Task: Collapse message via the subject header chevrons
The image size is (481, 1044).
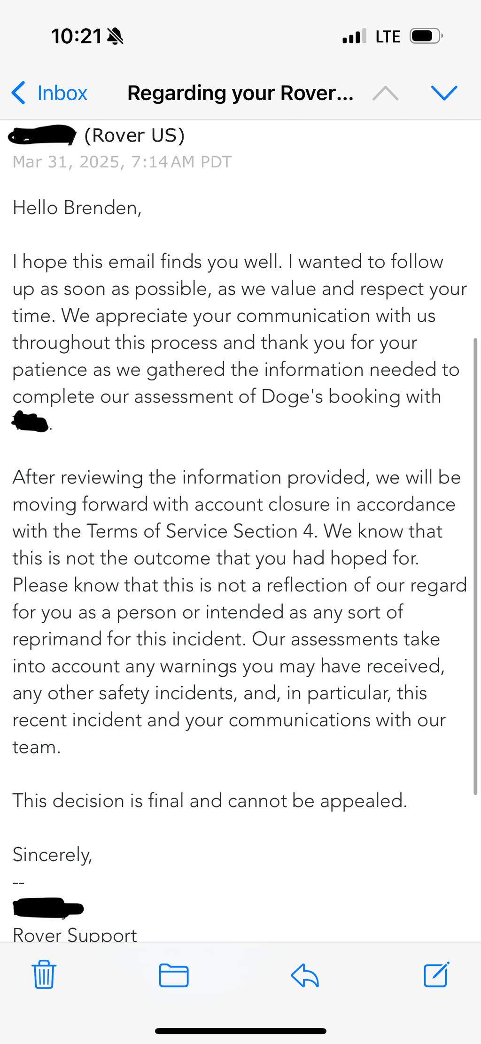Action: [x=415, y=93]
